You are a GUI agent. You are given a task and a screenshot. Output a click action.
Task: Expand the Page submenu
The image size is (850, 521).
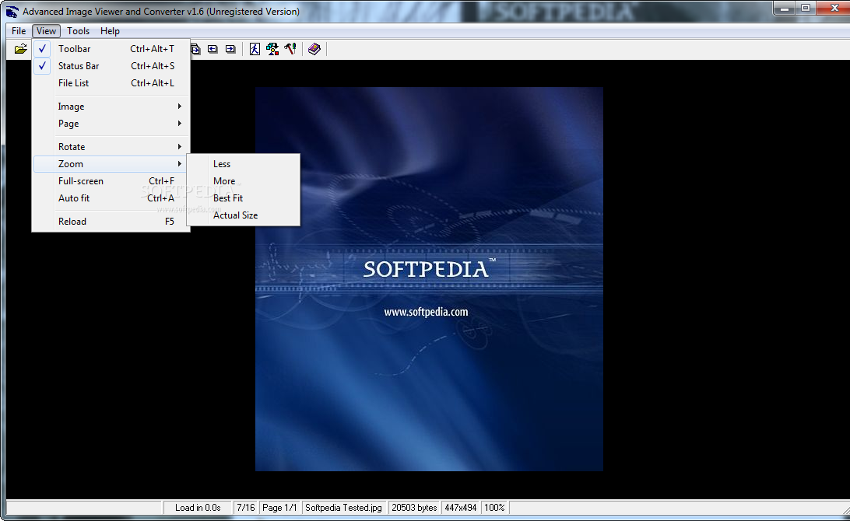111,124
